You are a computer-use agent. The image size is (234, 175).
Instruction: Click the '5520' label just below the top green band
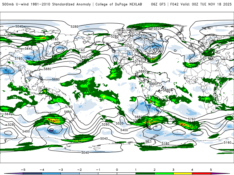(158, 29)
